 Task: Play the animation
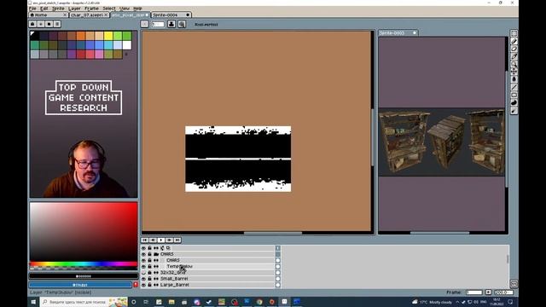[161, 240]
